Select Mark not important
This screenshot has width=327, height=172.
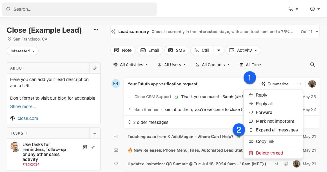(x=273, y=121)
